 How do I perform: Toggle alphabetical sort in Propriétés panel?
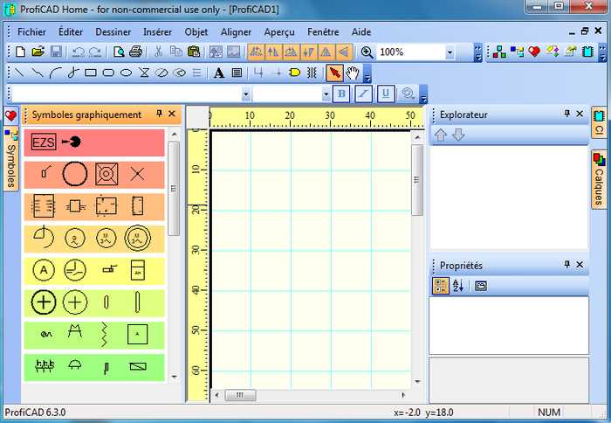point(458,286)
